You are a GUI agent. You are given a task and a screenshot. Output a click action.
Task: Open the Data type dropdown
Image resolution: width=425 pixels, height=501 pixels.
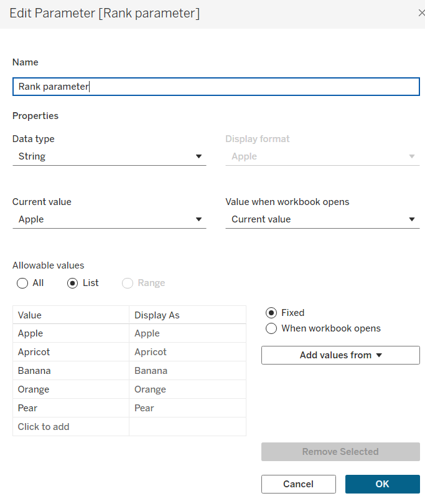click(x=109, y=156)
